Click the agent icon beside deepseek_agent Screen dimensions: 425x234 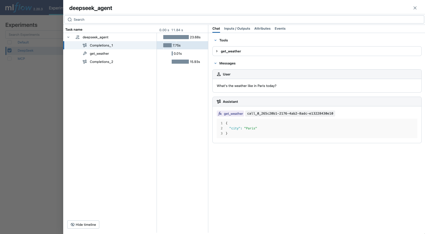click(78, 37)
